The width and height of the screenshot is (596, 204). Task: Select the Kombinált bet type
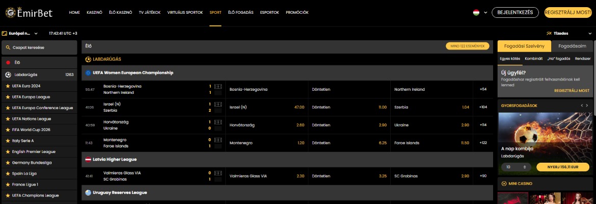pos(534,59)
